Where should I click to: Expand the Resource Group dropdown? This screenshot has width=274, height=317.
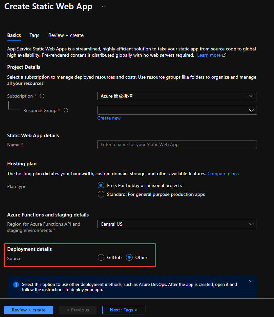tap(177, 110)
